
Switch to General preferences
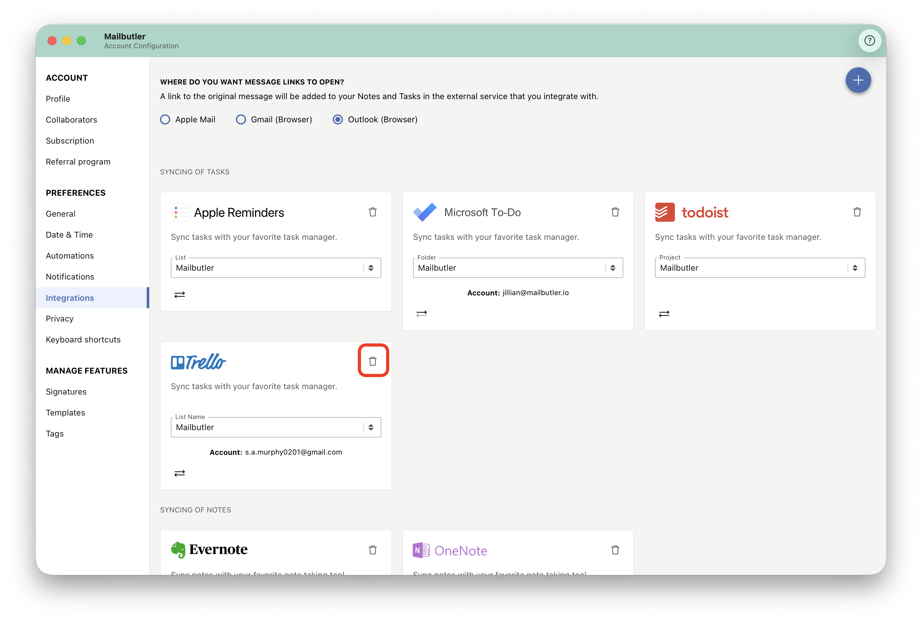point(61,214)
